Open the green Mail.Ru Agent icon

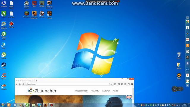pyautogui.click(x=4, y=36)
